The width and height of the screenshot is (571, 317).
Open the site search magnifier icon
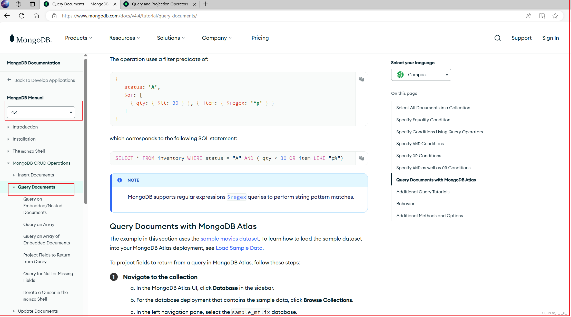click(497, 38)
